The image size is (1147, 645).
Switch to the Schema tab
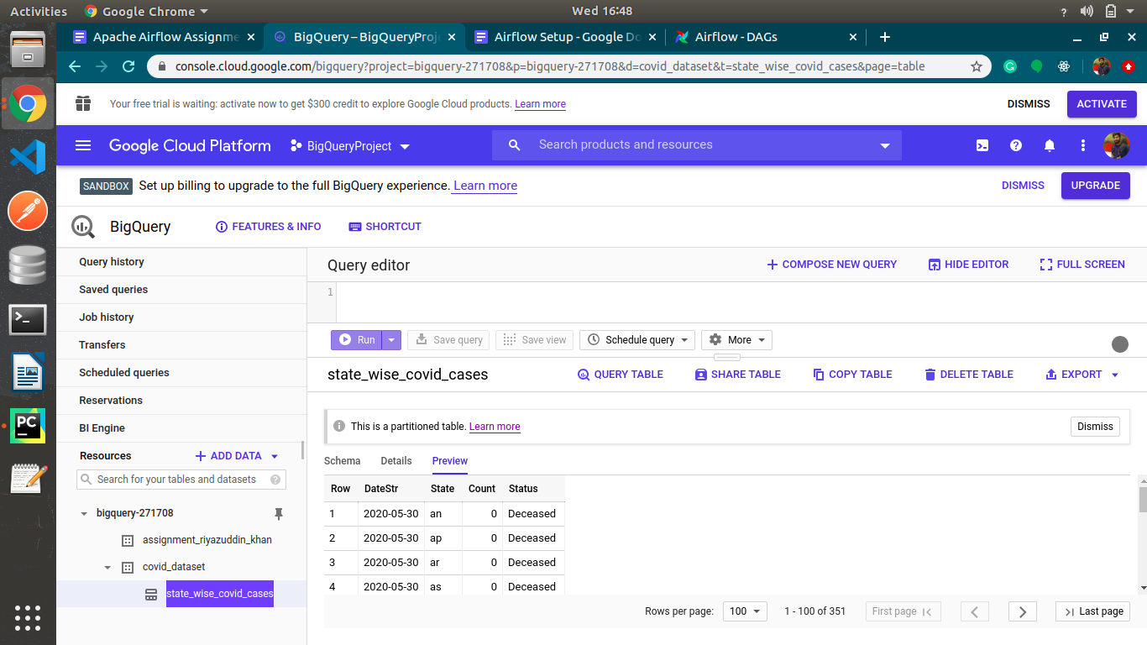(x=343, y=461)
